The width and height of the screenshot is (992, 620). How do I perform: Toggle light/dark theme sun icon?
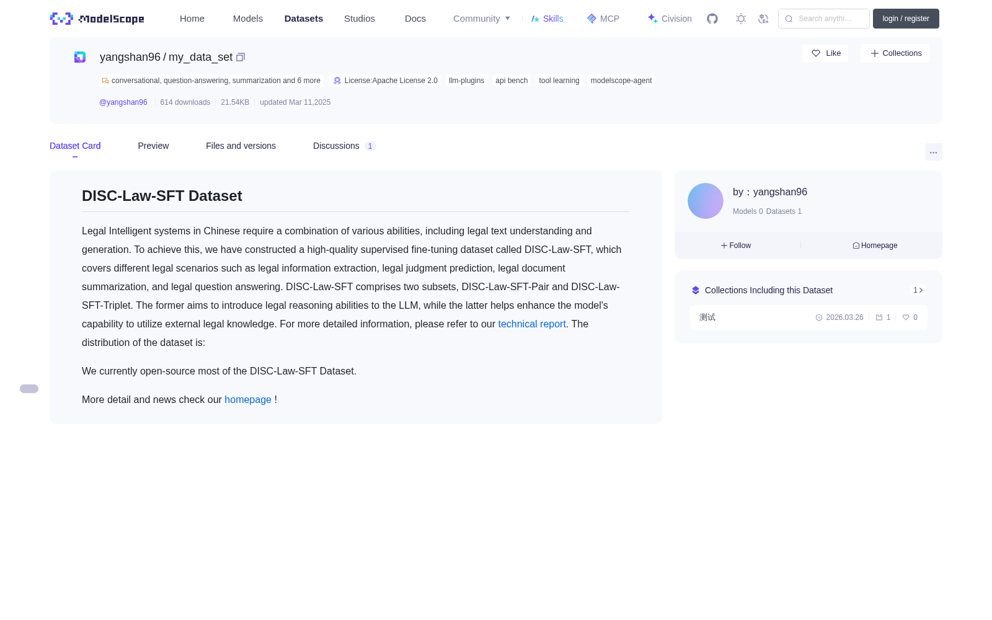pos(741,19)
